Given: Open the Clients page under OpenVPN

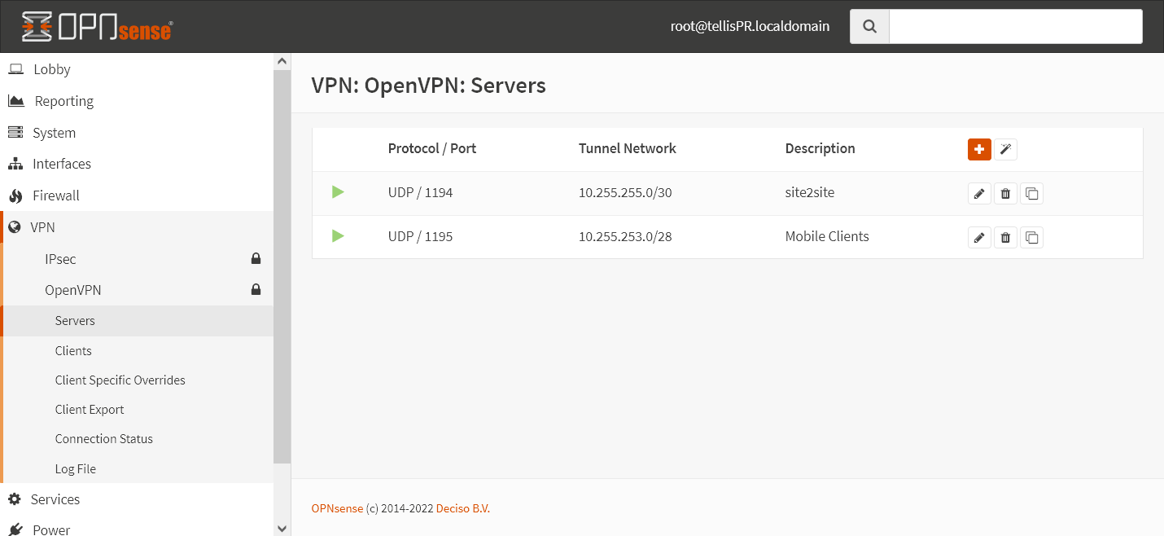Looking at the screenshot, I should click(x=73, y=350).
